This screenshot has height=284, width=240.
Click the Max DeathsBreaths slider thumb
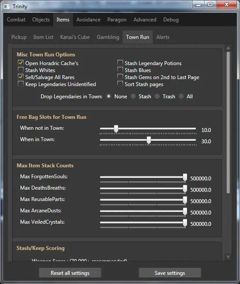point(185,189)
